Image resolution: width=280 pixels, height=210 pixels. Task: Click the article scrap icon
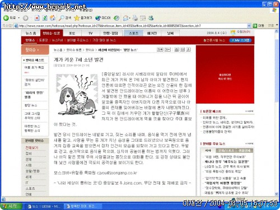click(x=189, y=49)
